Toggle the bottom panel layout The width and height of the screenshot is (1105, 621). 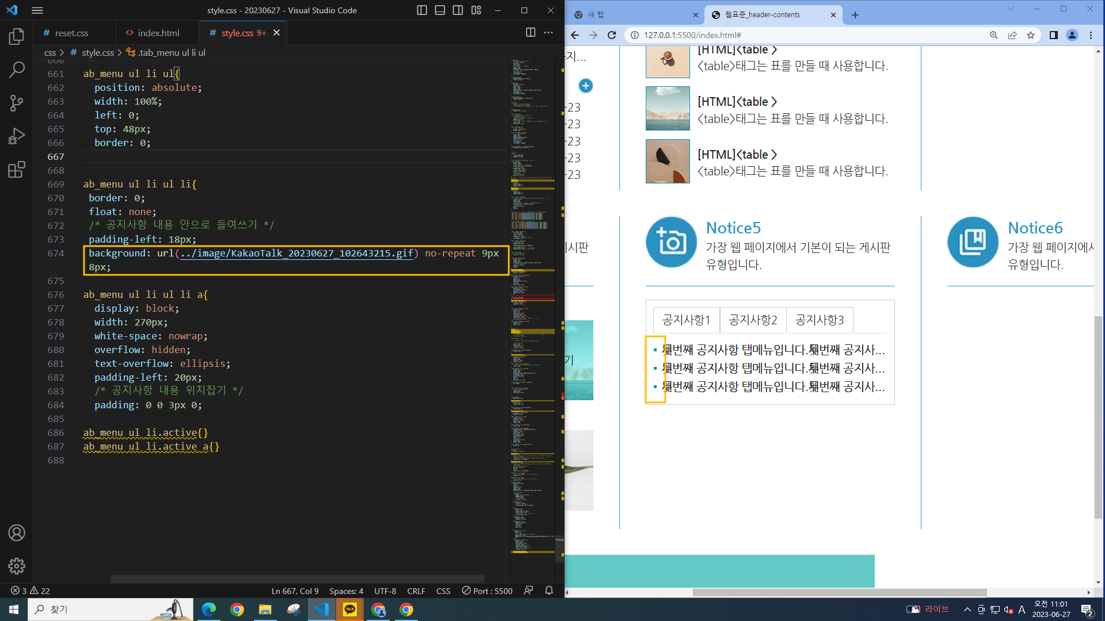click(x=440, y=10)
